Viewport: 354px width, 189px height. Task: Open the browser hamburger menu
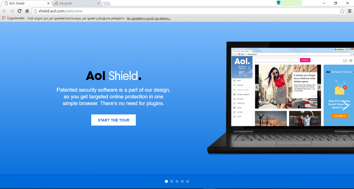click(350, 11)
